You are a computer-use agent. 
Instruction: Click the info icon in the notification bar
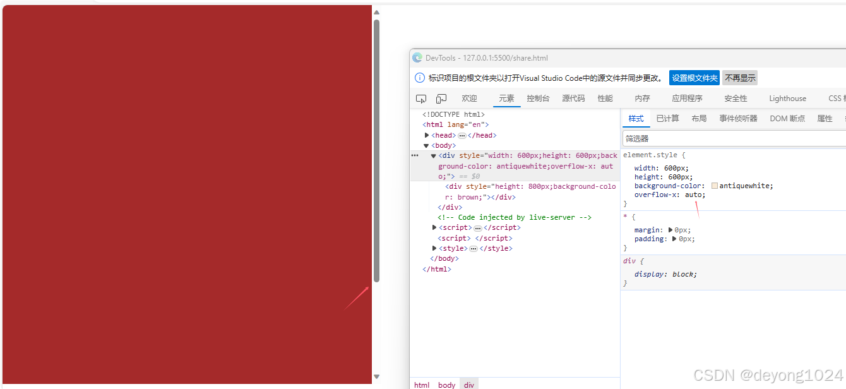pos(419,78)
